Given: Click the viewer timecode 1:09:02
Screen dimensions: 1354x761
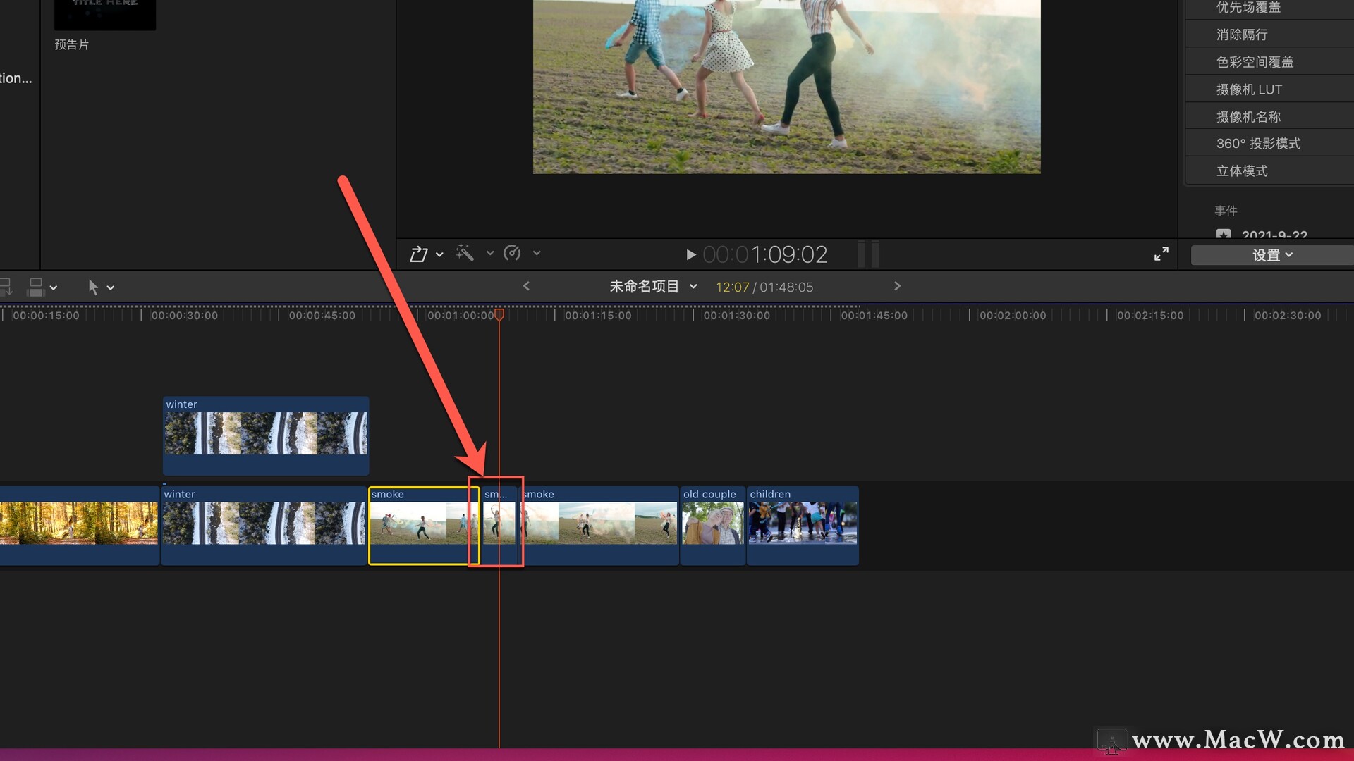Looking at the screenshot, I should click(x=765, y=254).
